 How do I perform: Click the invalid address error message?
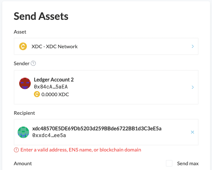pos(81,150)
